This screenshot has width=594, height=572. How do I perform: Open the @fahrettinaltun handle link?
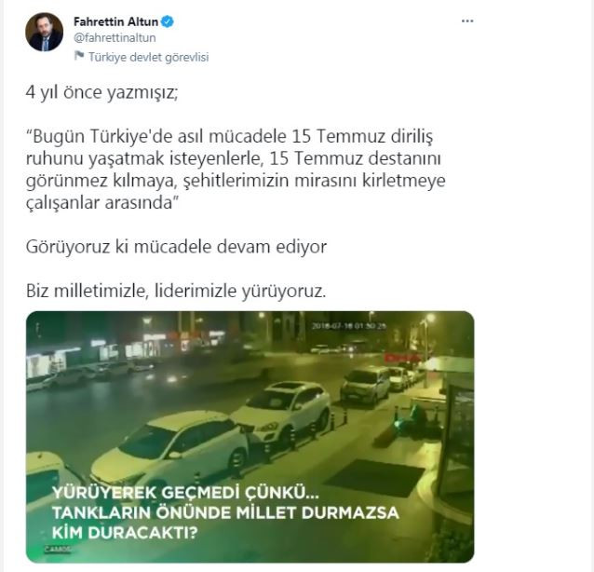[115, 38]
